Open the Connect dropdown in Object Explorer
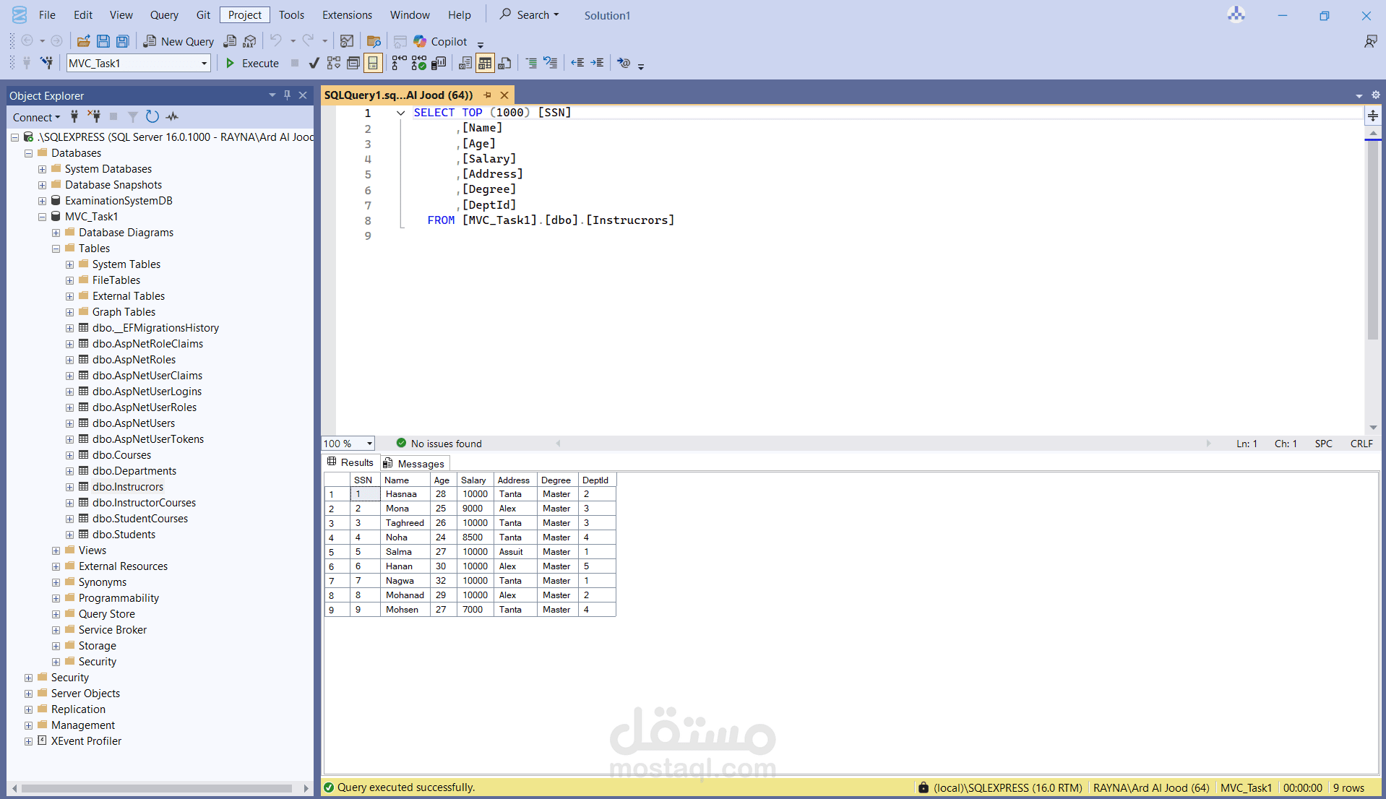 coord(36,117)
